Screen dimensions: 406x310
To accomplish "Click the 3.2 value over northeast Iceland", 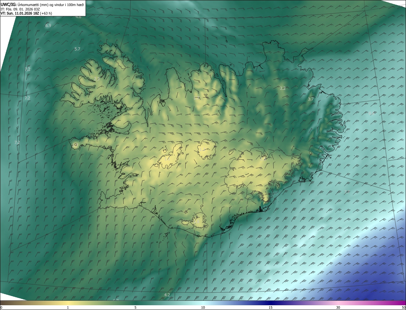I will (283, 88).
